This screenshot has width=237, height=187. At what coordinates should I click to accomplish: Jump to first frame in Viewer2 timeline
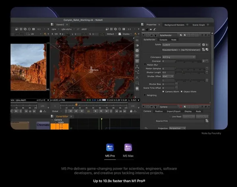[x=70, y=111]
